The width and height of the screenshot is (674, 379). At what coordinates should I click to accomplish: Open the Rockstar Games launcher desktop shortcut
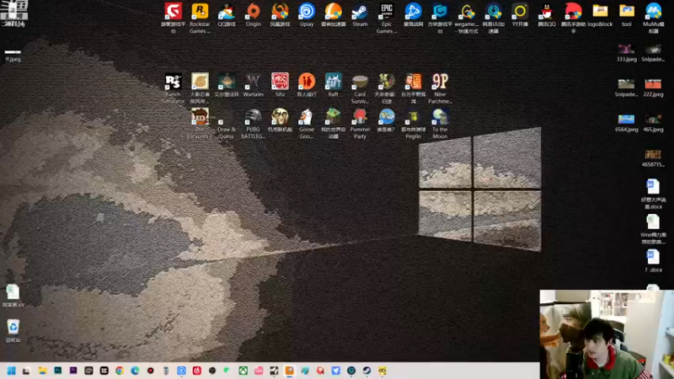pyautogui.click(x=200, y=18)
